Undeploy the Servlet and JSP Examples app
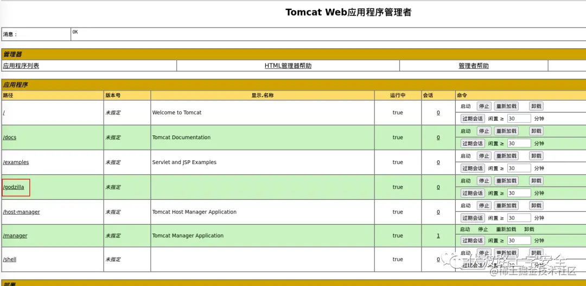The height and width of the screenshot is (286, 586). (x=536, y=156)
